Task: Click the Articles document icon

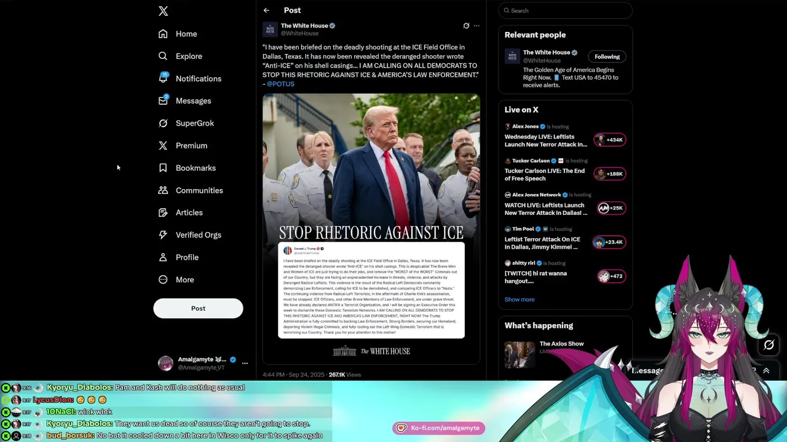Action: (163, 212)
